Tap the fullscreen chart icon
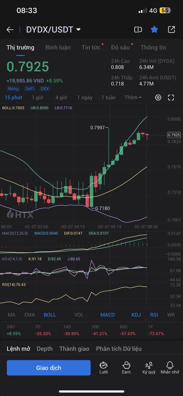 click(x=171, y=97)
